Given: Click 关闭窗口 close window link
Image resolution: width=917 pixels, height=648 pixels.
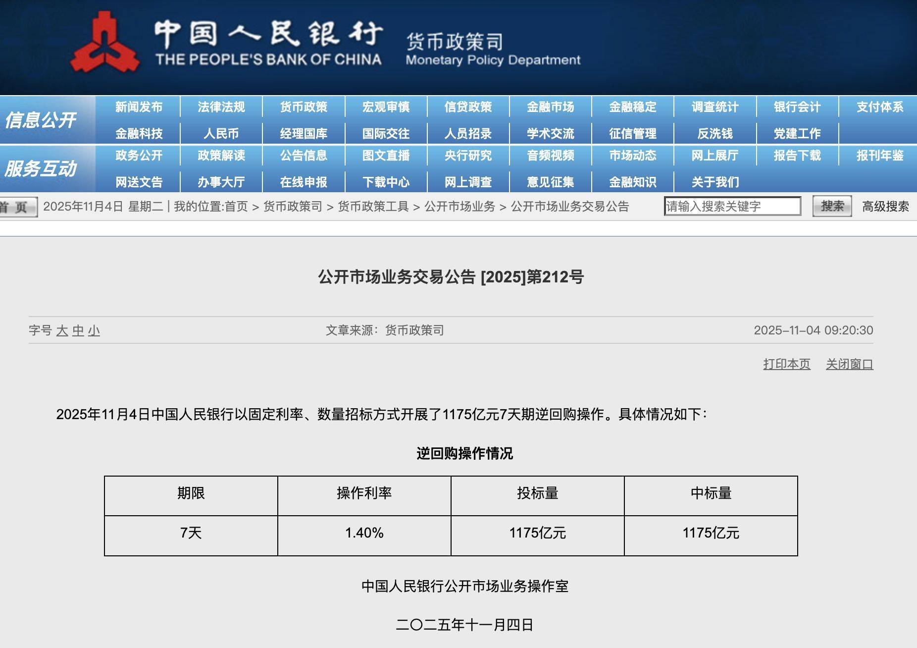Looking at the screenshot, I should (849, 364).
